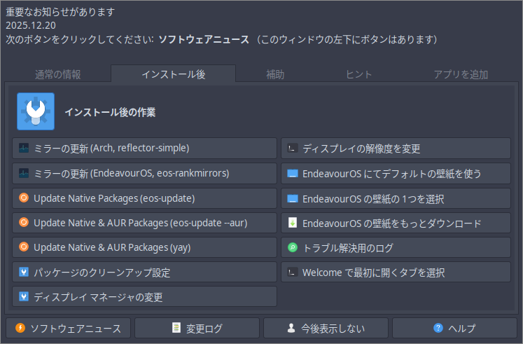Open ディスプレイの解像度を変更
Screen dimensions: 523x344
click(x=396, y=148)
